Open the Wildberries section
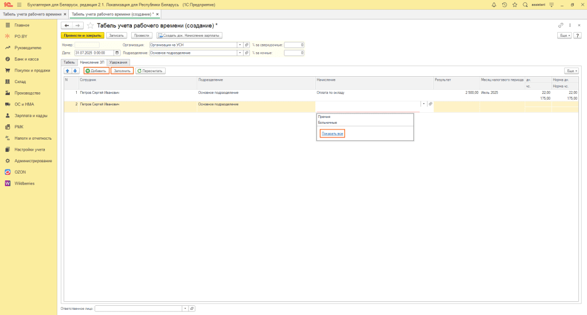This screenshot has width=587, height=315. tap(24, 183)
